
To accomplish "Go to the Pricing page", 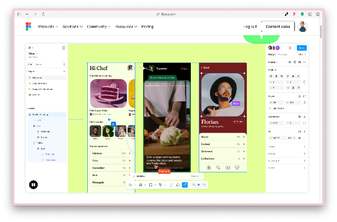I will click(147, 26).
